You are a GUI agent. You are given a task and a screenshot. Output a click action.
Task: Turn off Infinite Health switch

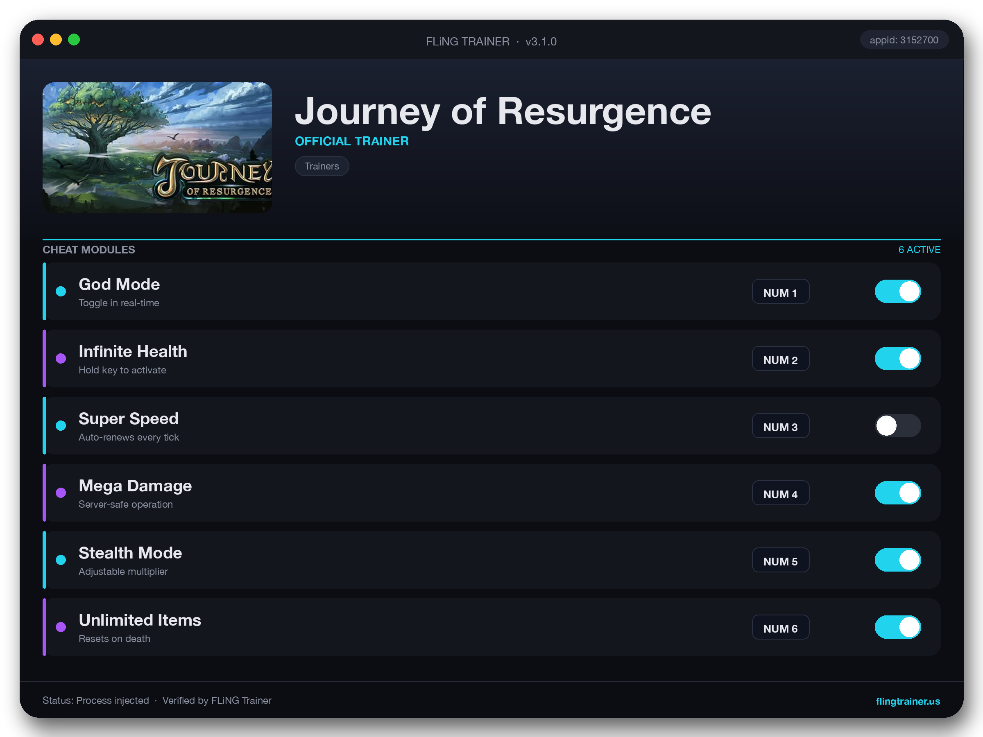click(898, 359)
